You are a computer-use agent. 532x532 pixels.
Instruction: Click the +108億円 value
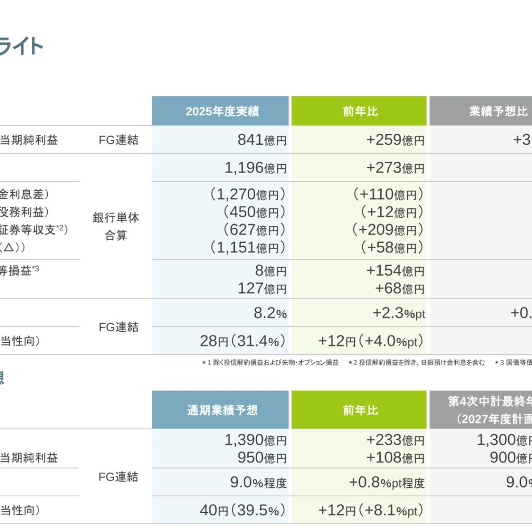[395, 458]
